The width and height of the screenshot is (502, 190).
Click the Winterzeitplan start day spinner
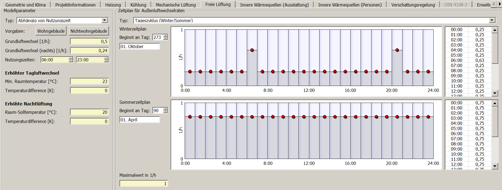(x=165, y=37)
